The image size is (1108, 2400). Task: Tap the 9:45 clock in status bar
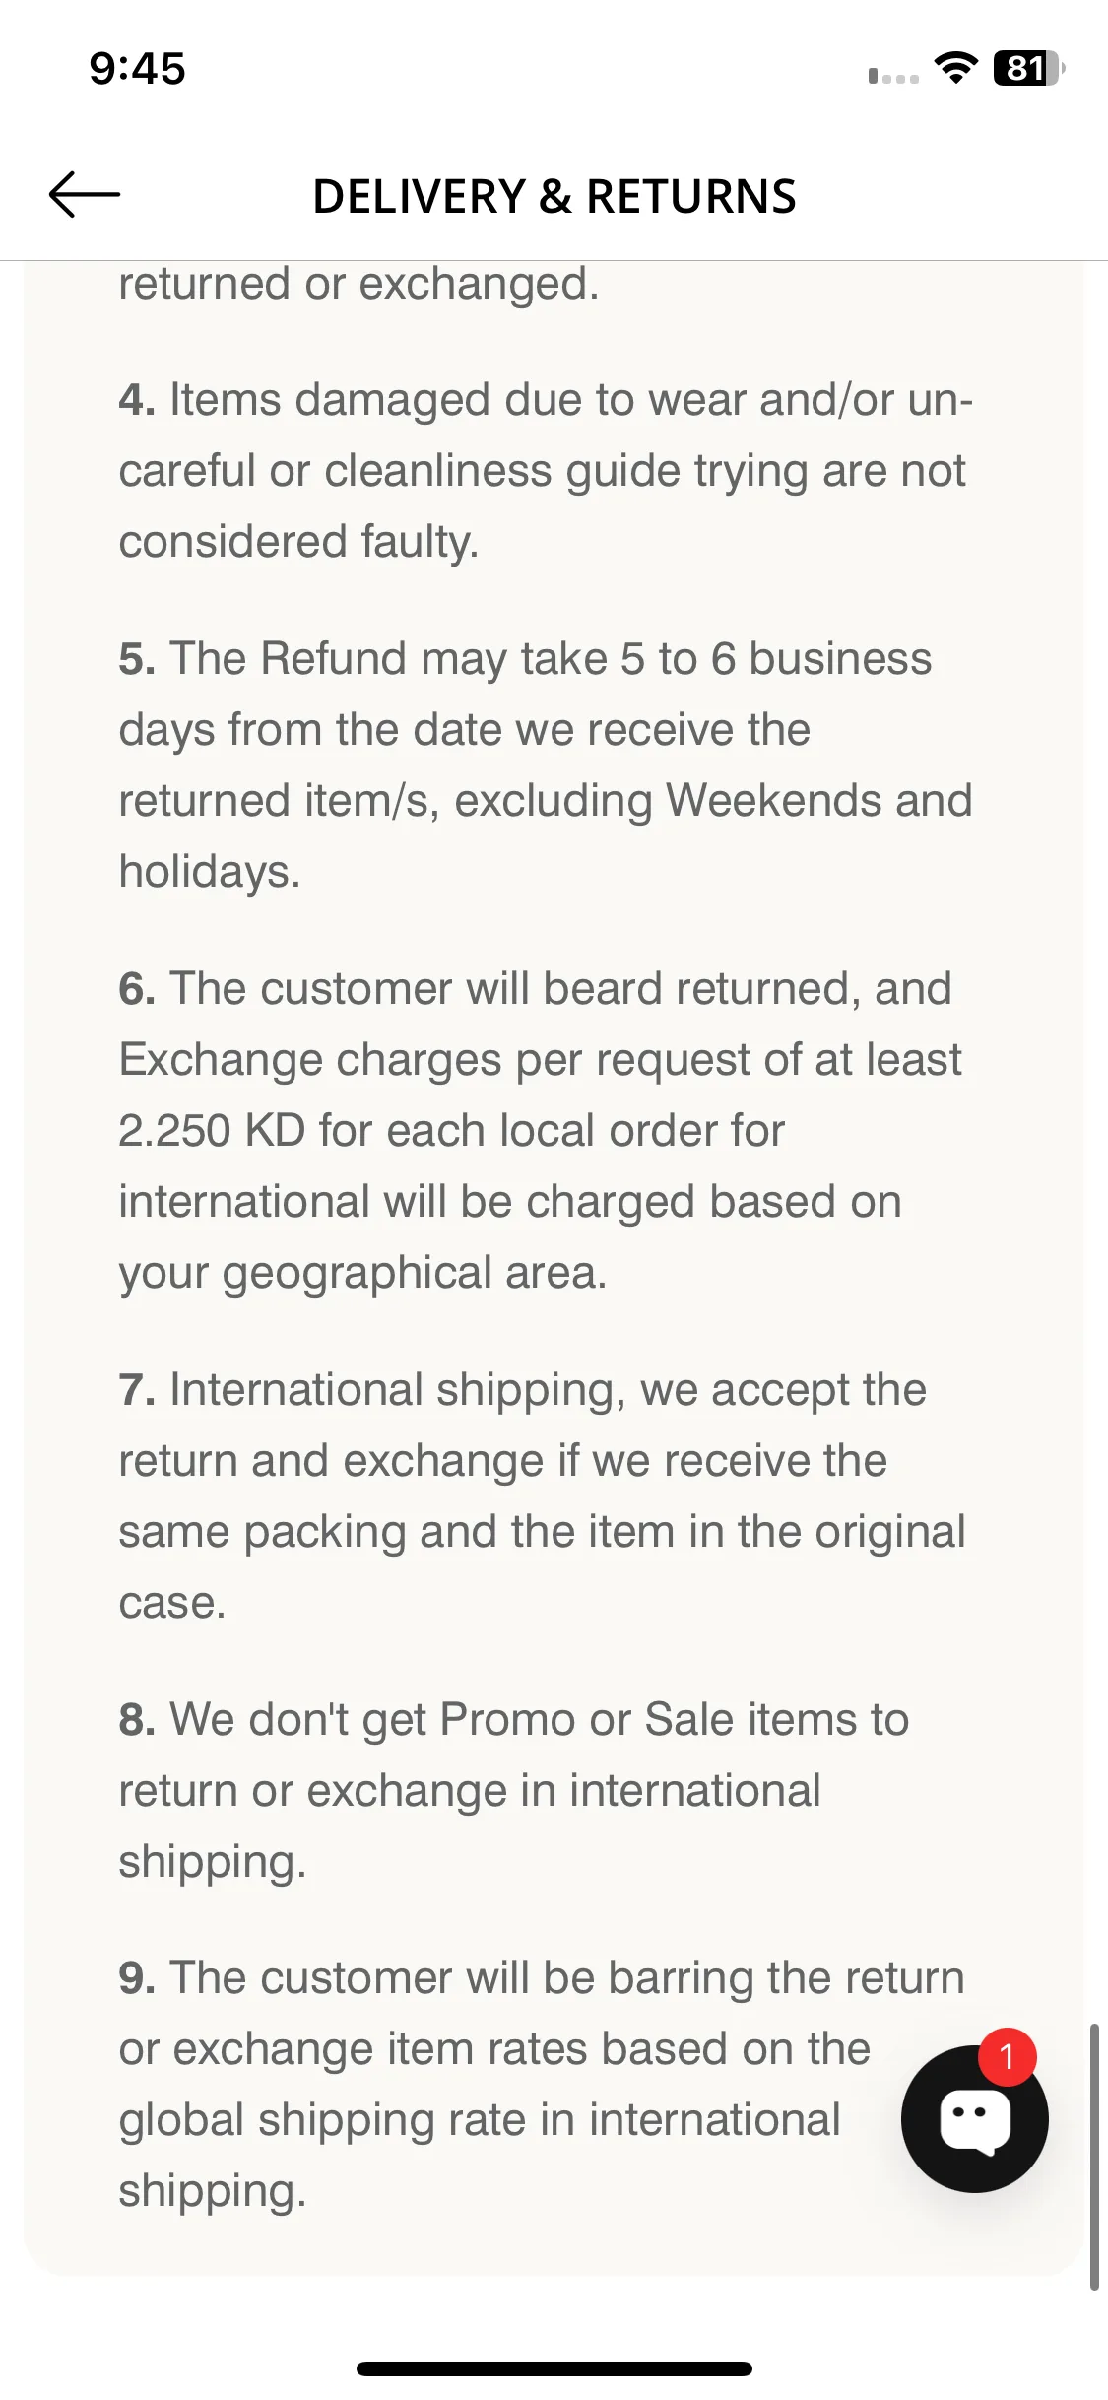pos(138,69)
